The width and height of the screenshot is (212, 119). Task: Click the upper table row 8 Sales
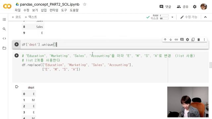[33, 27]
